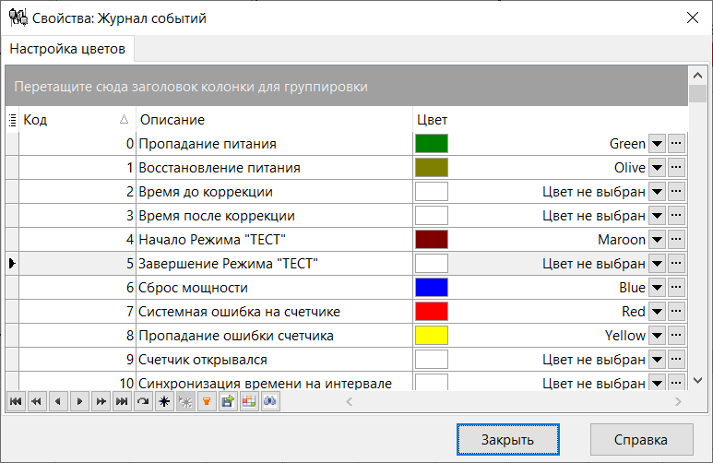Viewport: 713px width, 463px height.
Task: Click the save-with-plus disk icon
Action: [228, 401]
